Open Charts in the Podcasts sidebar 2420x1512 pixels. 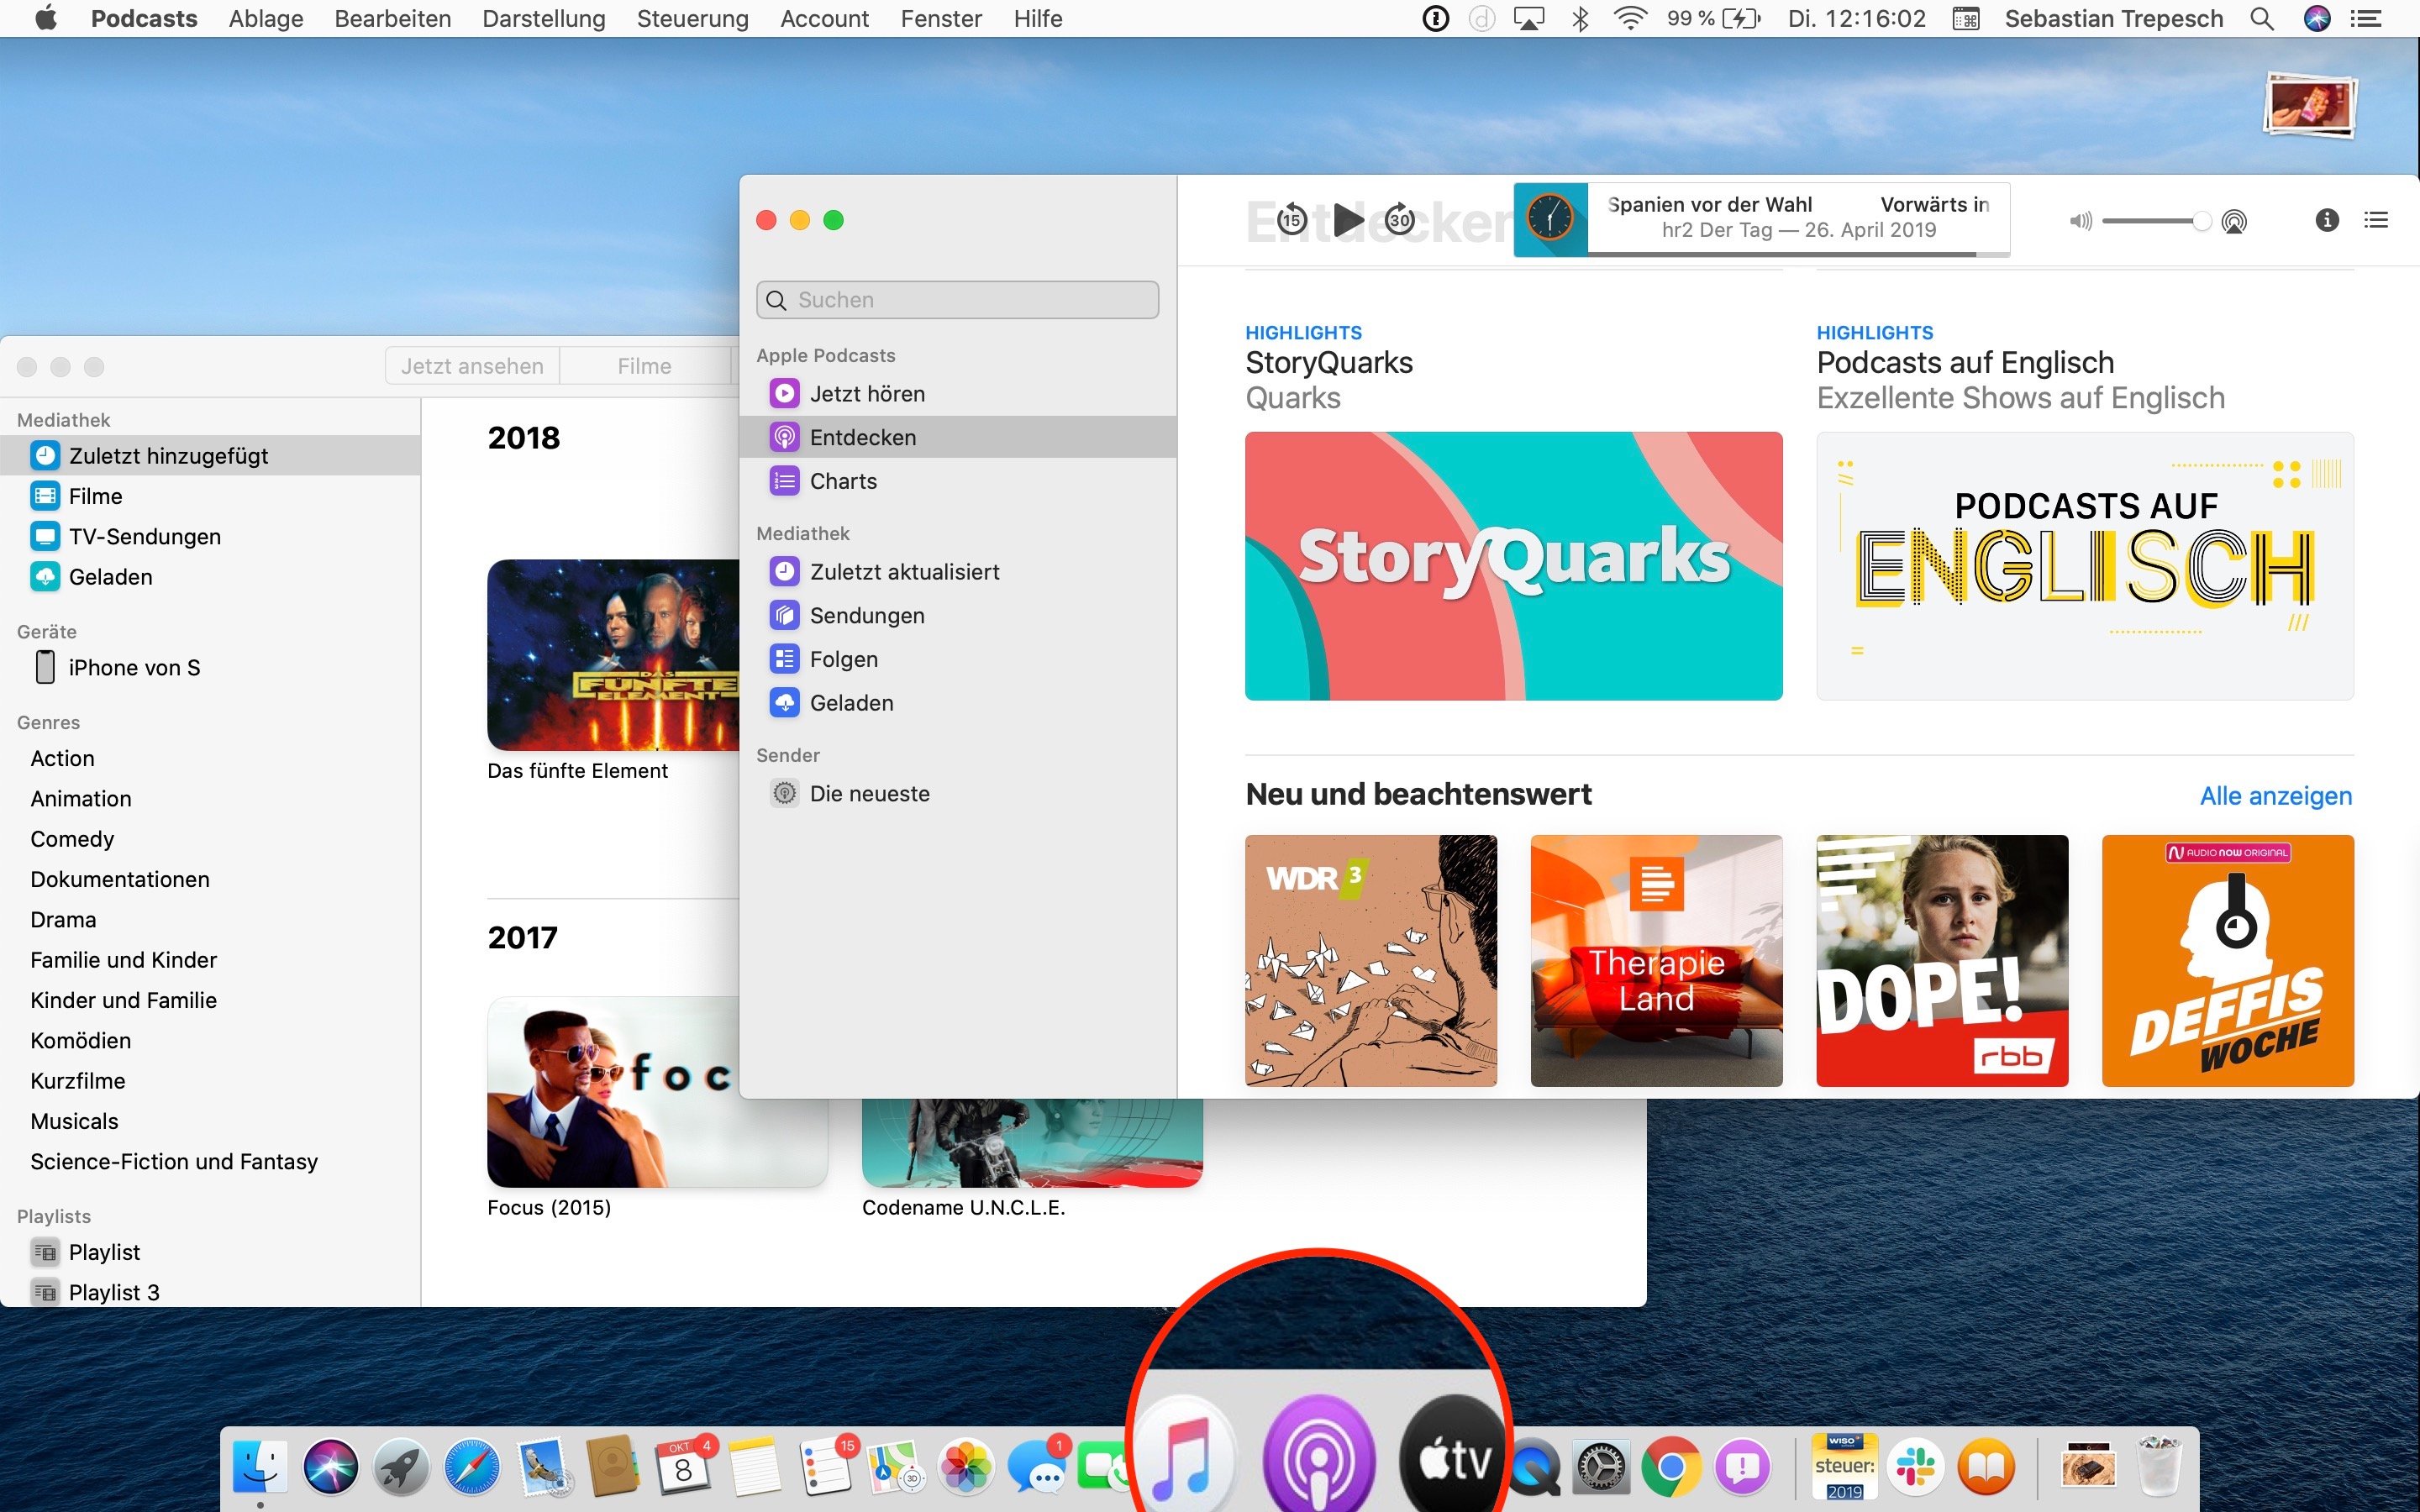[957, 481]
